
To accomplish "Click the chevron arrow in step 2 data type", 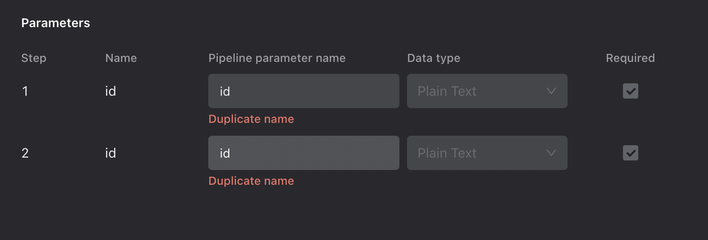I will click(x=551, y=153).
